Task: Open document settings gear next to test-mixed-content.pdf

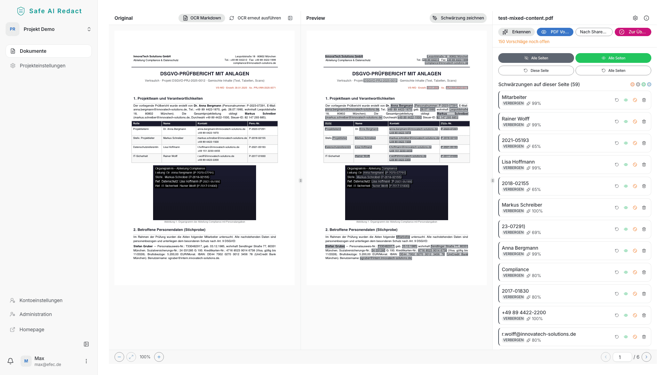Action: click(635, 18)
